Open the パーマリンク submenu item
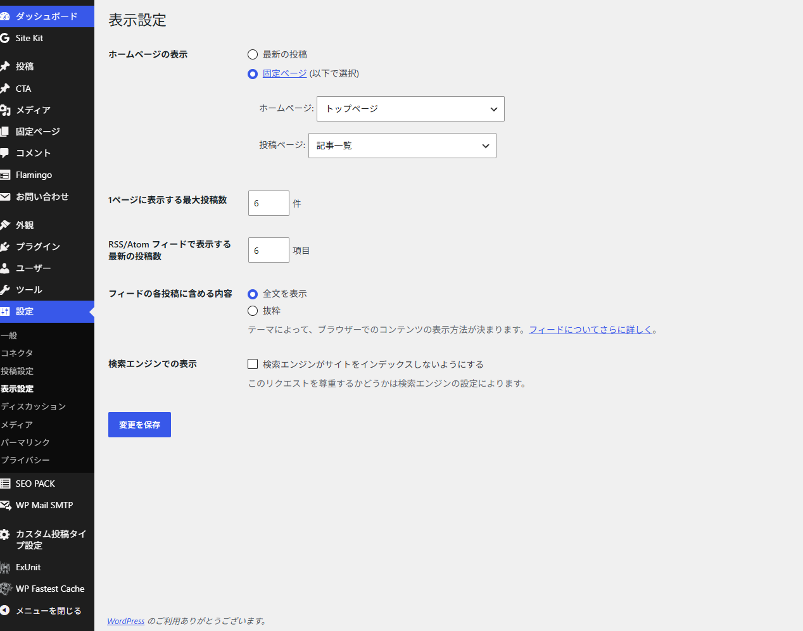Image resolution: width=803 pixels, height=631 pixels. pos(25,442)
